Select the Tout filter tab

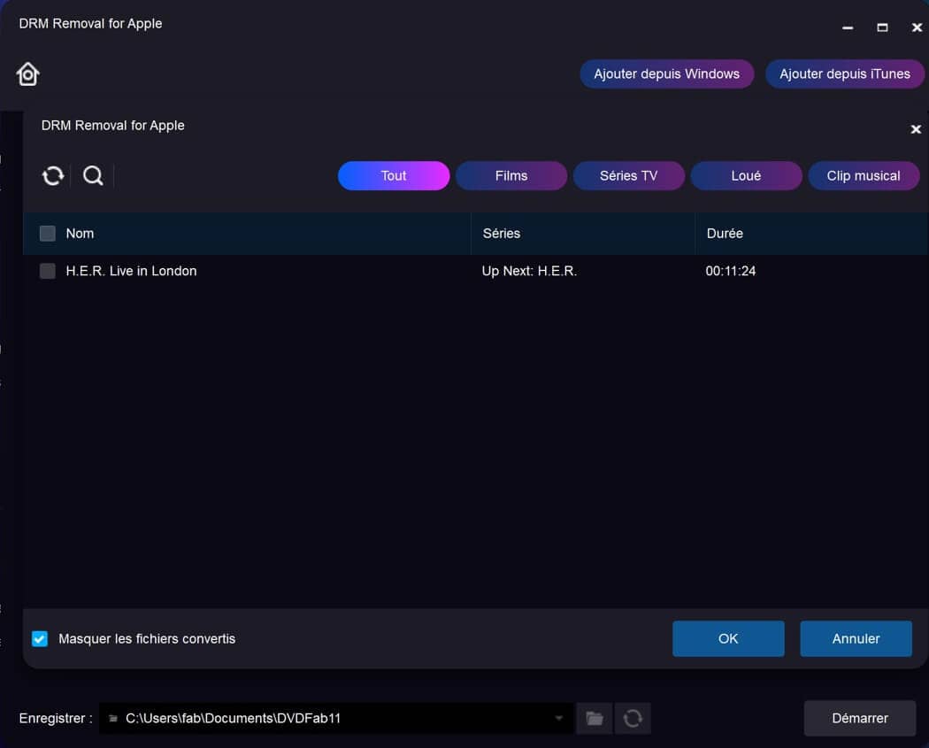click(x=394, y=175)
